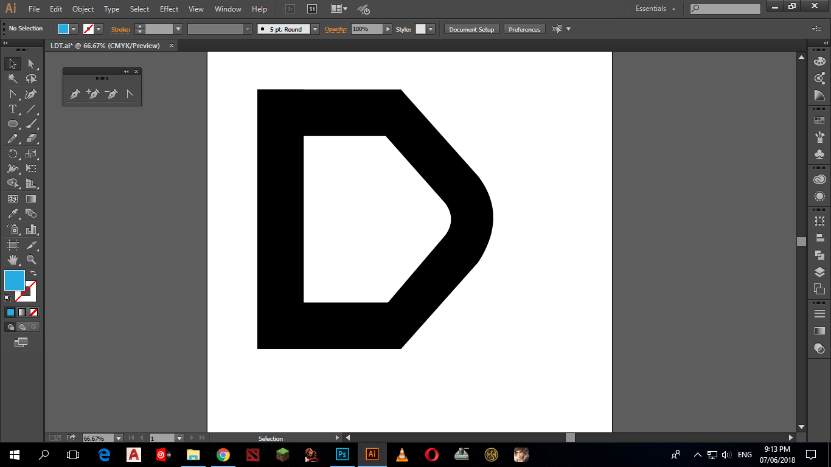Screen dimensions: 831x467
Task: Enable Draw Normal mode
Action: point(10,327)
